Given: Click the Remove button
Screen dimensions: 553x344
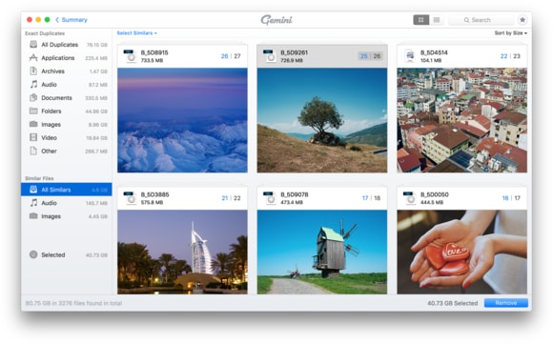Looking at the screenshot, I should 506,303.
